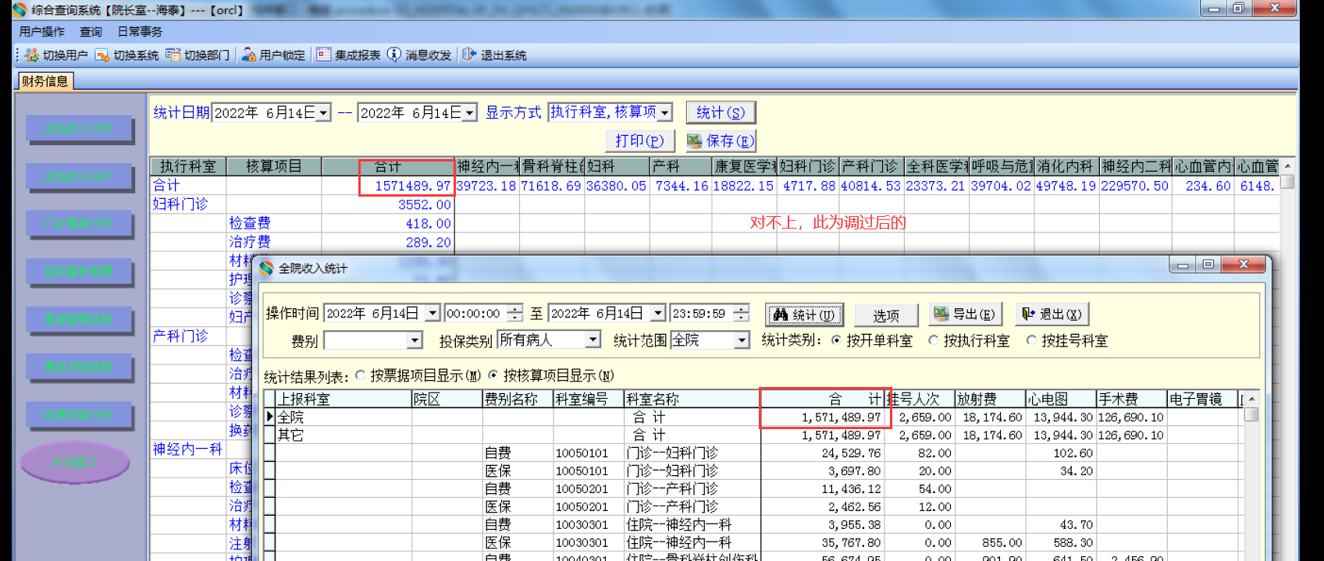Viewport: 1324px width, 561px height.
Task: Click the 手术费 column header
Action: [1130, 399]
